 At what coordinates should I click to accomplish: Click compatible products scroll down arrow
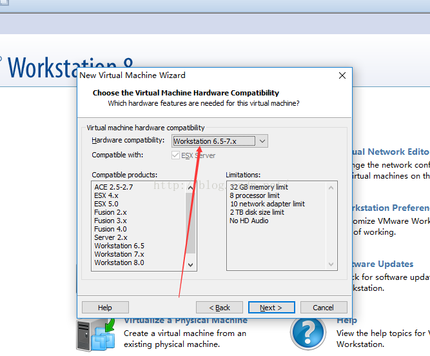coord(190,264)
